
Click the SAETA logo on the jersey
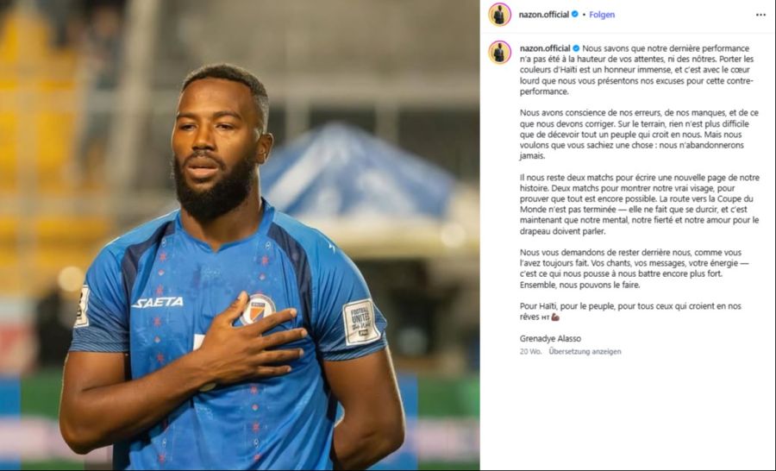click(x=158, y=302)
